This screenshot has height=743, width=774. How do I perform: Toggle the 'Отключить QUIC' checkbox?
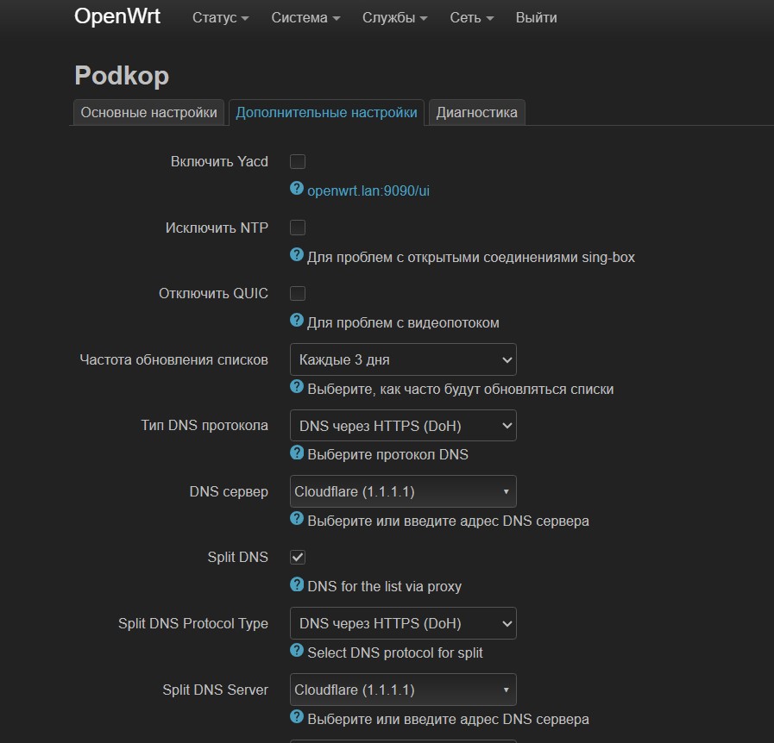coord(298,293)
